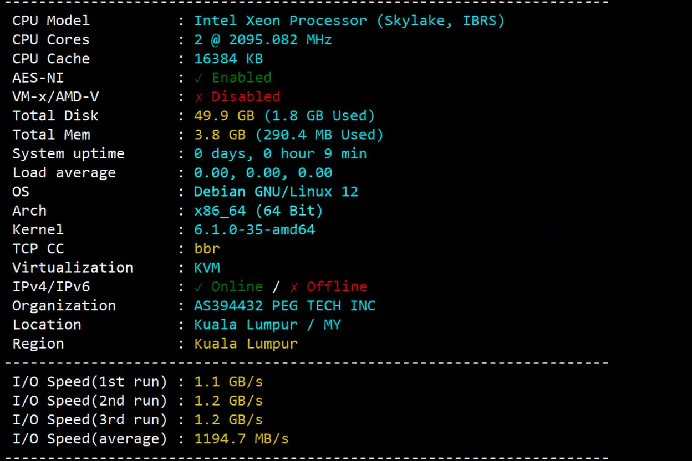
Task: Select the 'bbr' value
Action: coord(207,249)
